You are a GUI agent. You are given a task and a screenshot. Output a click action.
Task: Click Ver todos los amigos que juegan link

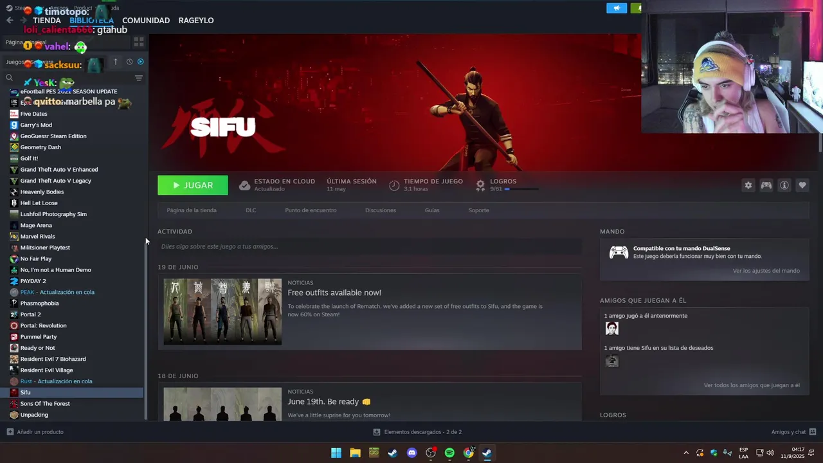[752, 385]
